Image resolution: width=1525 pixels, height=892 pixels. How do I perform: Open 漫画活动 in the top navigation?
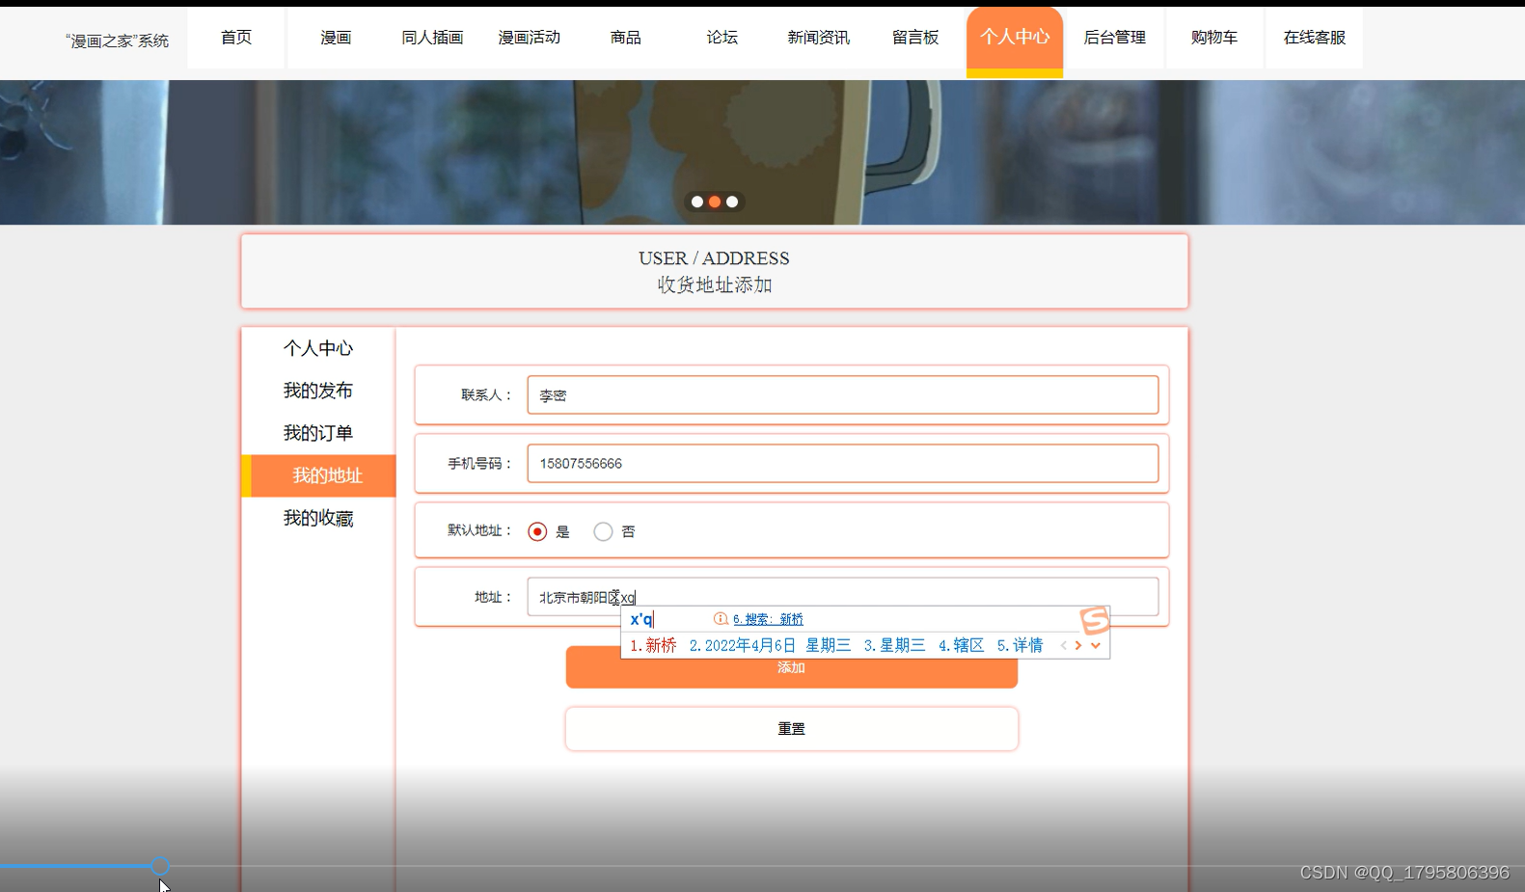[x=529, y=38]
